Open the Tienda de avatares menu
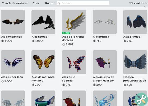This screenshot has height=106, width=148. 15,3
